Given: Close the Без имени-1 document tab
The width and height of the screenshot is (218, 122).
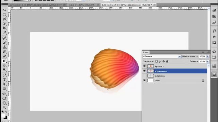Looking at the screenshot, I should tap(64, 5).
